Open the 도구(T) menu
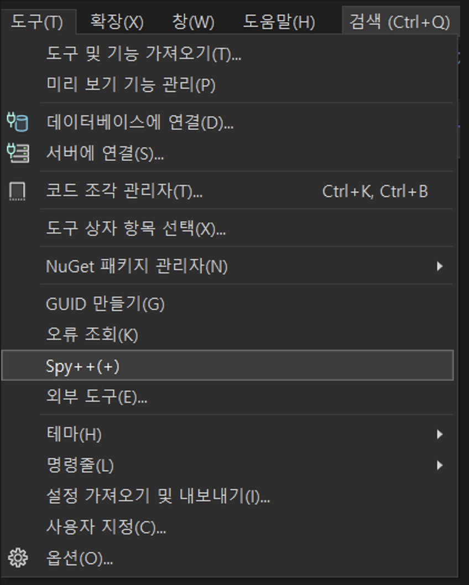469x585 pixels. click(x=37, y=22)
